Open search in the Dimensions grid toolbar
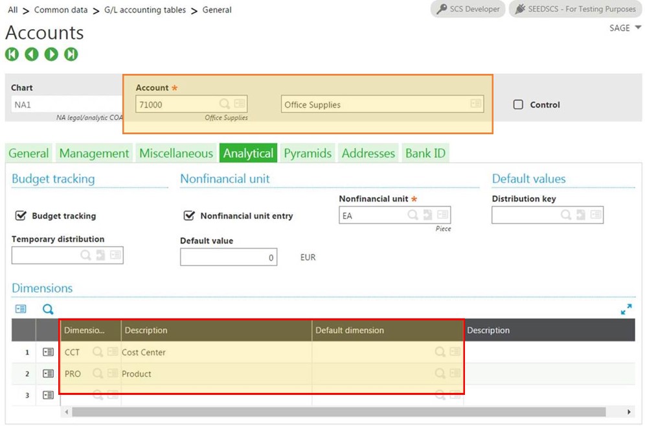The width and height of the screenshot is (645, 426). pos(47,309)
